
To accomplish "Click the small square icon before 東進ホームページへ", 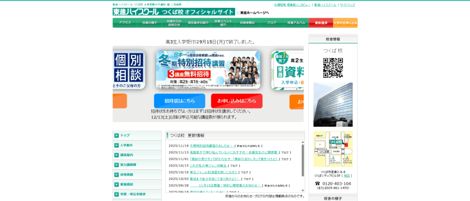I will click(x=238, y=13).
